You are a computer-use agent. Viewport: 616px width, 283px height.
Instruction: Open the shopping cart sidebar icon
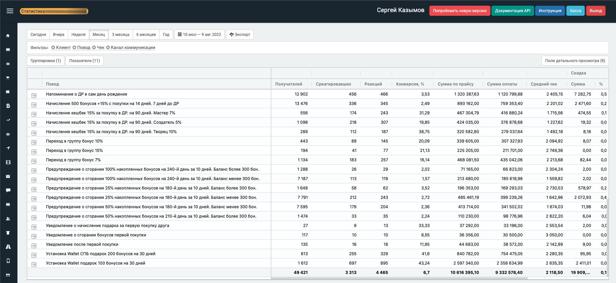[8, 78]
